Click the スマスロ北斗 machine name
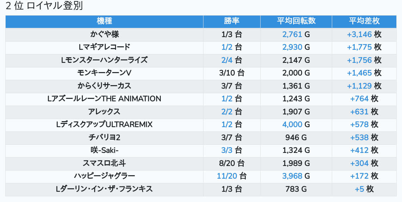The height and width of the screenshot is (202, 402). (x=104, y=163)
